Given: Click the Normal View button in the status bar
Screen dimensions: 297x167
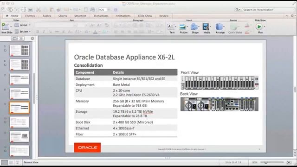Looking at the screenshot, I should pyautogui.click(x=4, y=162).
